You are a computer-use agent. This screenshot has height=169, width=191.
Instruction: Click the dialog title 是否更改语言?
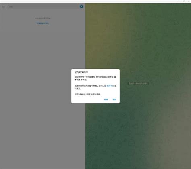point(81,72)
